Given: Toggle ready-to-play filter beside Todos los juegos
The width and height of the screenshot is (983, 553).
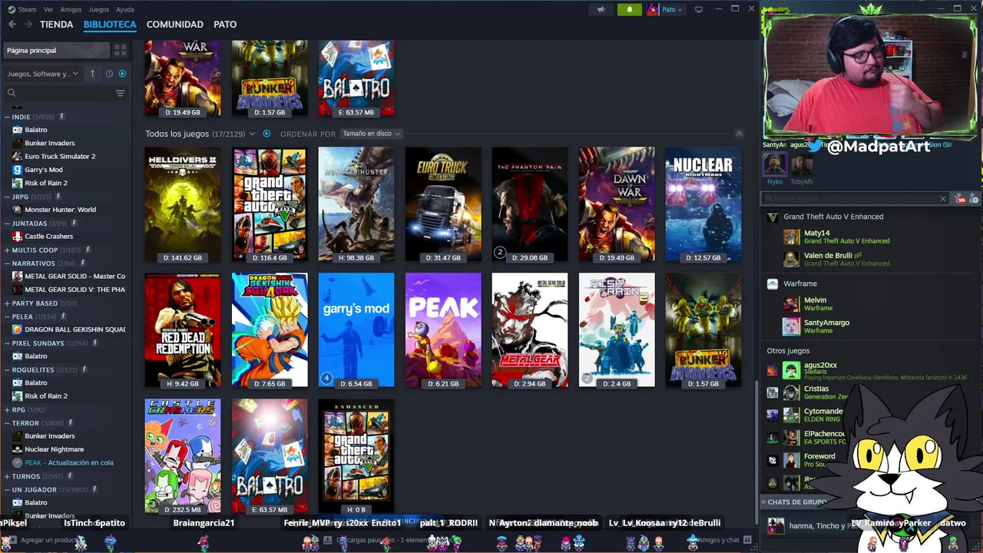Looking at the screenshot, I should (266, 134).
